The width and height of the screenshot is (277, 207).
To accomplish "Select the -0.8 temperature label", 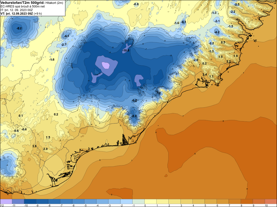I will click(x=136, y=4).
